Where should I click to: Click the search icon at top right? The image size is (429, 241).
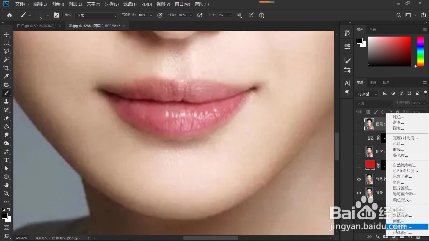(x=399, y=15)
